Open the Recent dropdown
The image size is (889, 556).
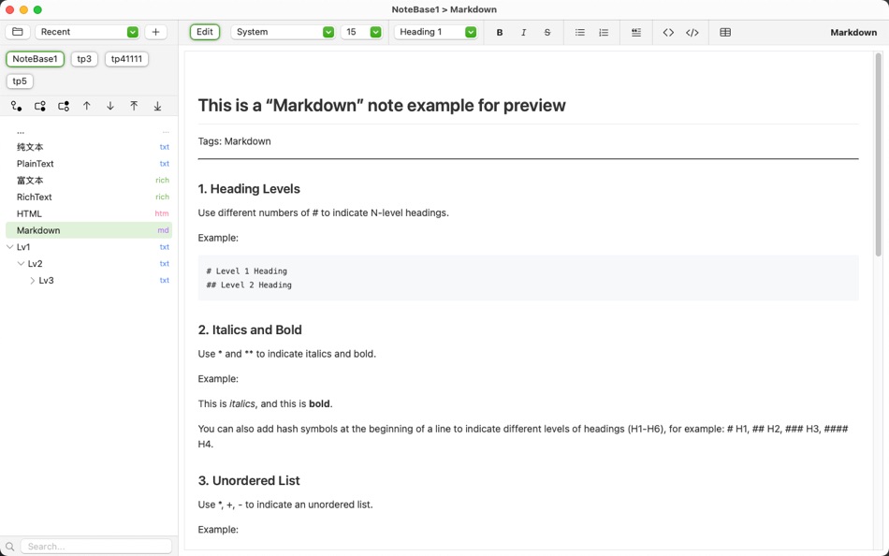87,32
